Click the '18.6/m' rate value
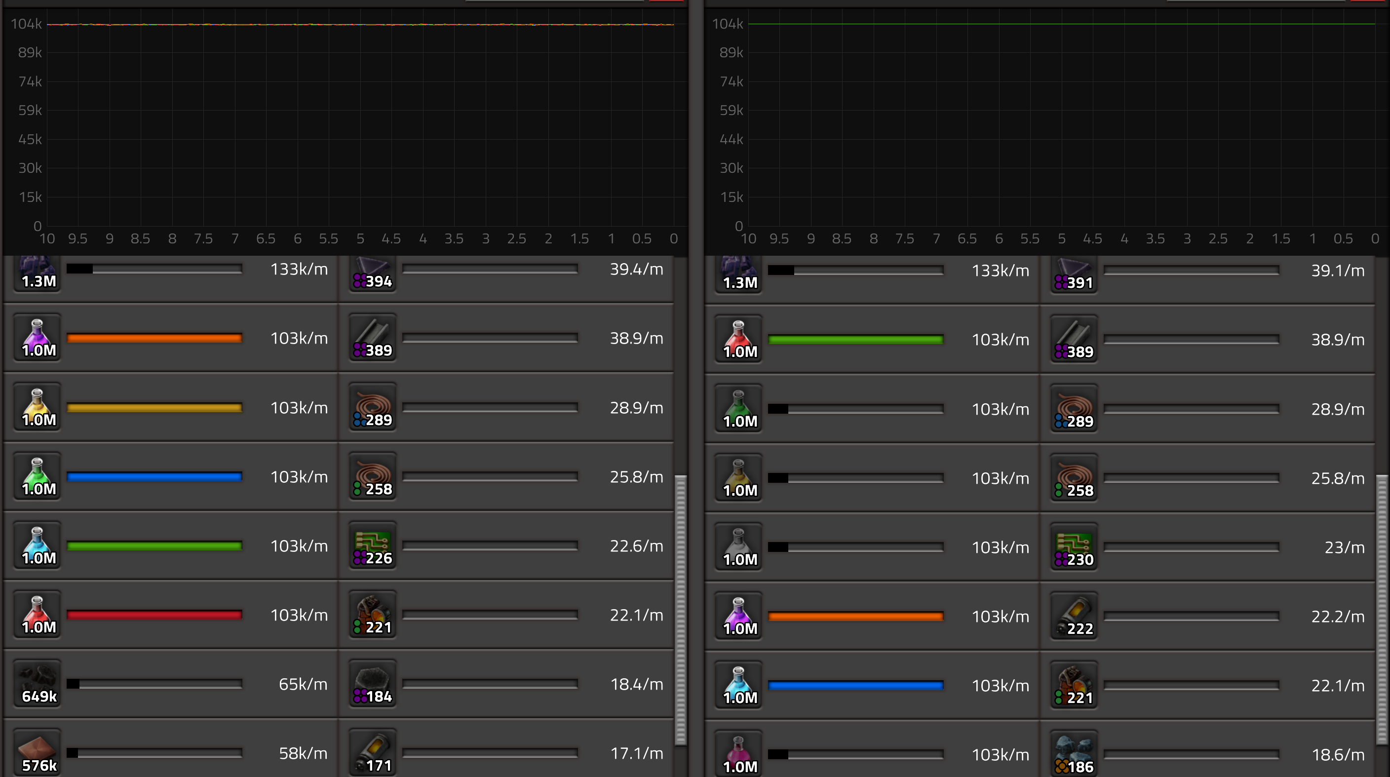This screenshot has width=1390, height=777. click(x=1338, y=754)
